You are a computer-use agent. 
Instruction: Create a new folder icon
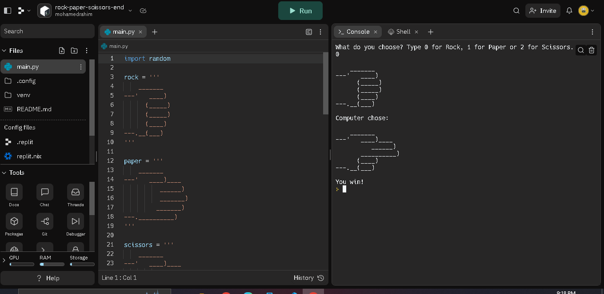74,51
